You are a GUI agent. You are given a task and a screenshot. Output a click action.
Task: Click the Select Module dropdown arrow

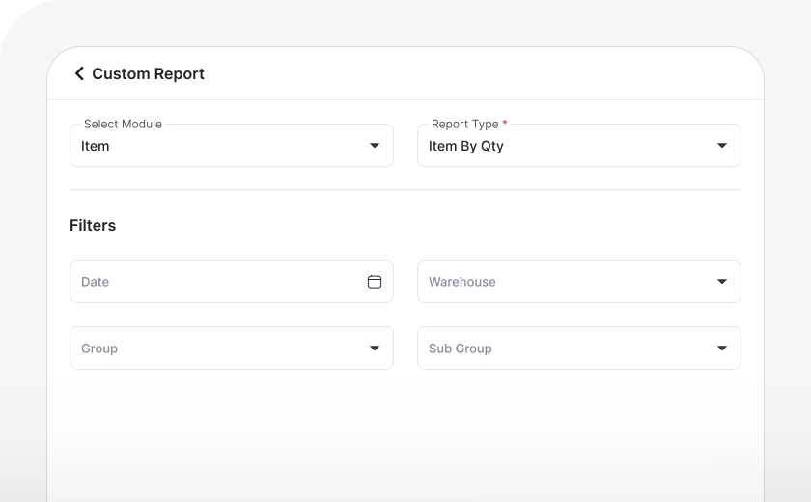pos(375,146)
